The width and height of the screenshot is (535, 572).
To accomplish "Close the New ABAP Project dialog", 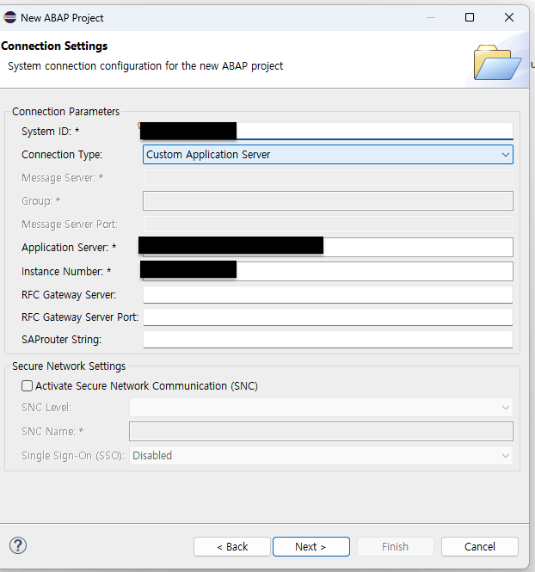I will 509,17.
